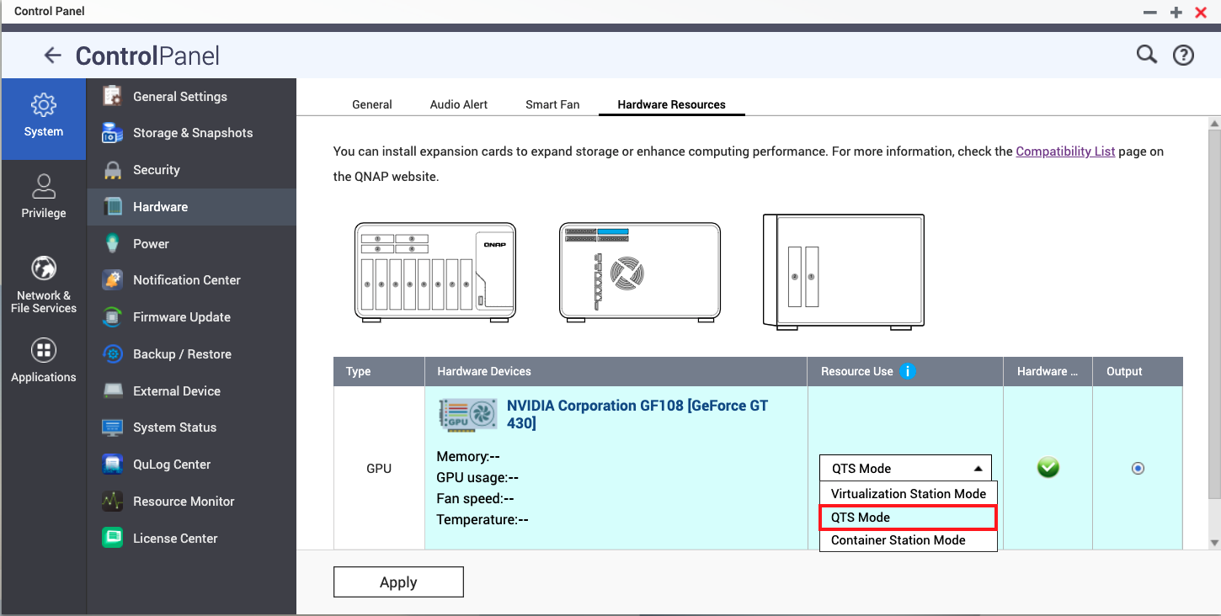Image resolution: width=1221 pixels, height=616 pixels.
Task: Select the Privilege user category
Action: pos(43,197)
